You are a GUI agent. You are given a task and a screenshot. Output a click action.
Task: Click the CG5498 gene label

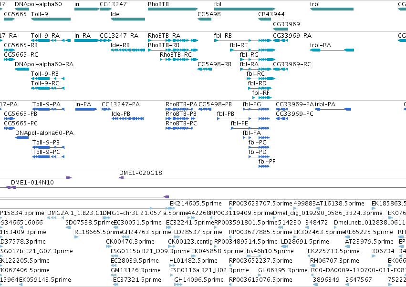(x=209, y=14)
